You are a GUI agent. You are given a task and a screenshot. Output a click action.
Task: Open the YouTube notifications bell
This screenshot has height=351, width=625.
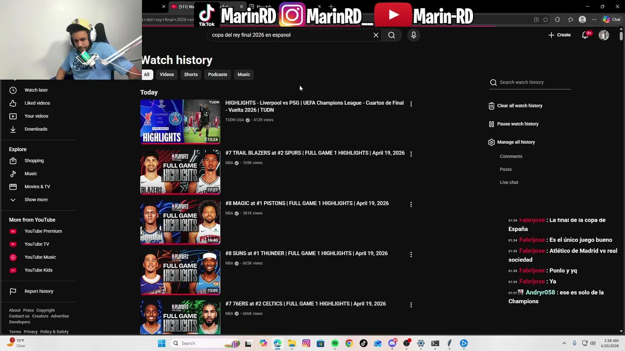click(x=585, y=35)
